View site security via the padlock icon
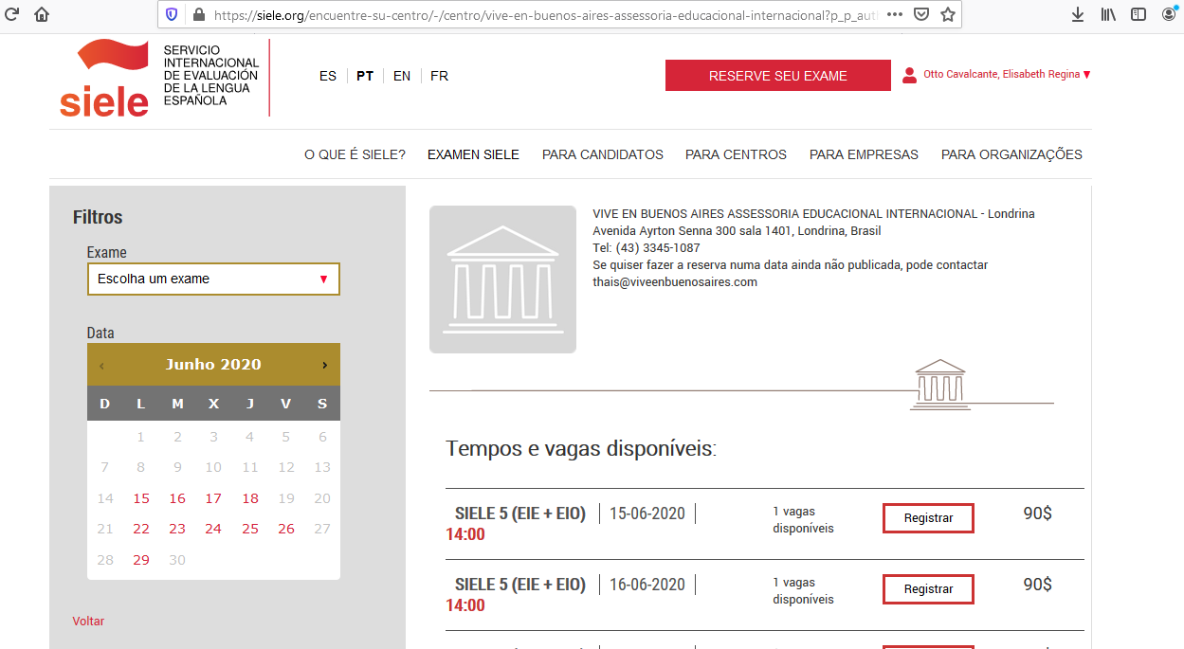The image size is (1184, 649). pyautogui.click(x=198, y=14)
